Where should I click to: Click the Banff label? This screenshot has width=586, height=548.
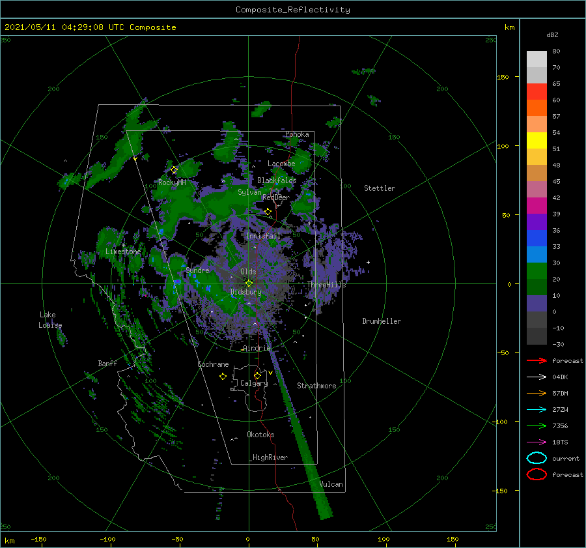point(107,364)
